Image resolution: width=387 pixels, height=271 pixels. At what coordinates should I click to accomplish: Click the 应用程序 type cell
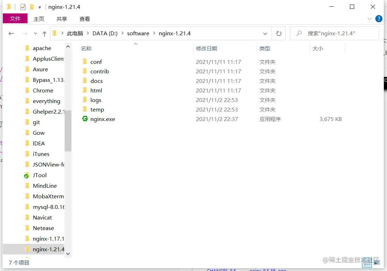(270, 119)
